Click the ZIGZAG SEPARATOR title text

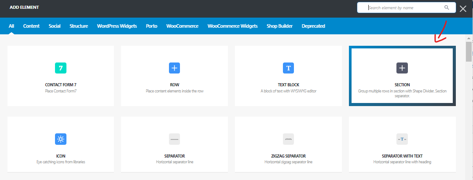(288, 156)
